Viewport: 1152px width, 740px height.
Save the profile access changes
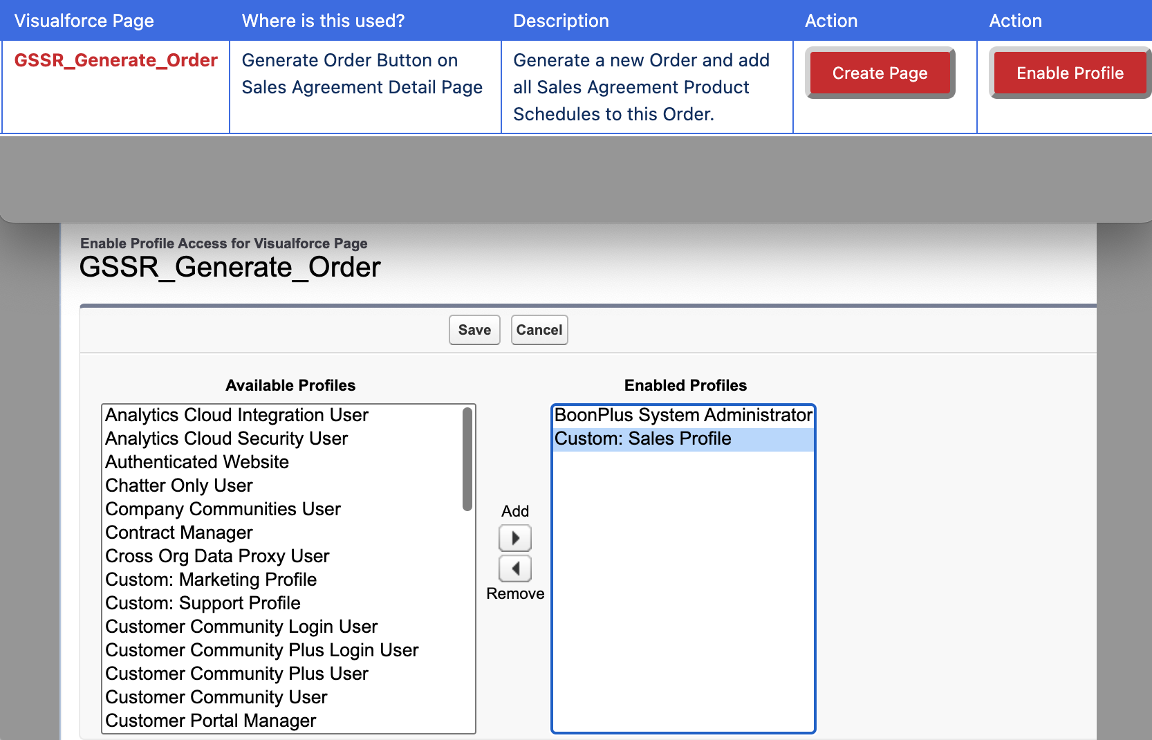[474, 330]
